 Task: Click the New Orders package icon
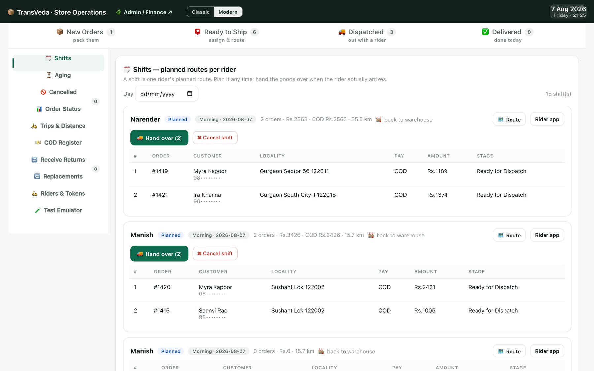pos(60,32)
